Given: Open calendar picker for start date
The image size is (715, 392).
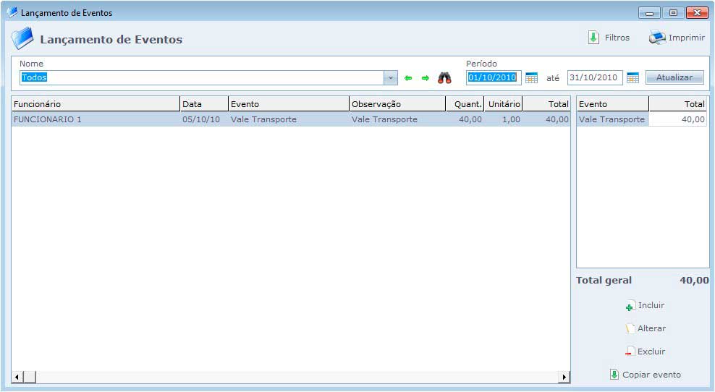Looking at the screenshot, I should [531, 78].
